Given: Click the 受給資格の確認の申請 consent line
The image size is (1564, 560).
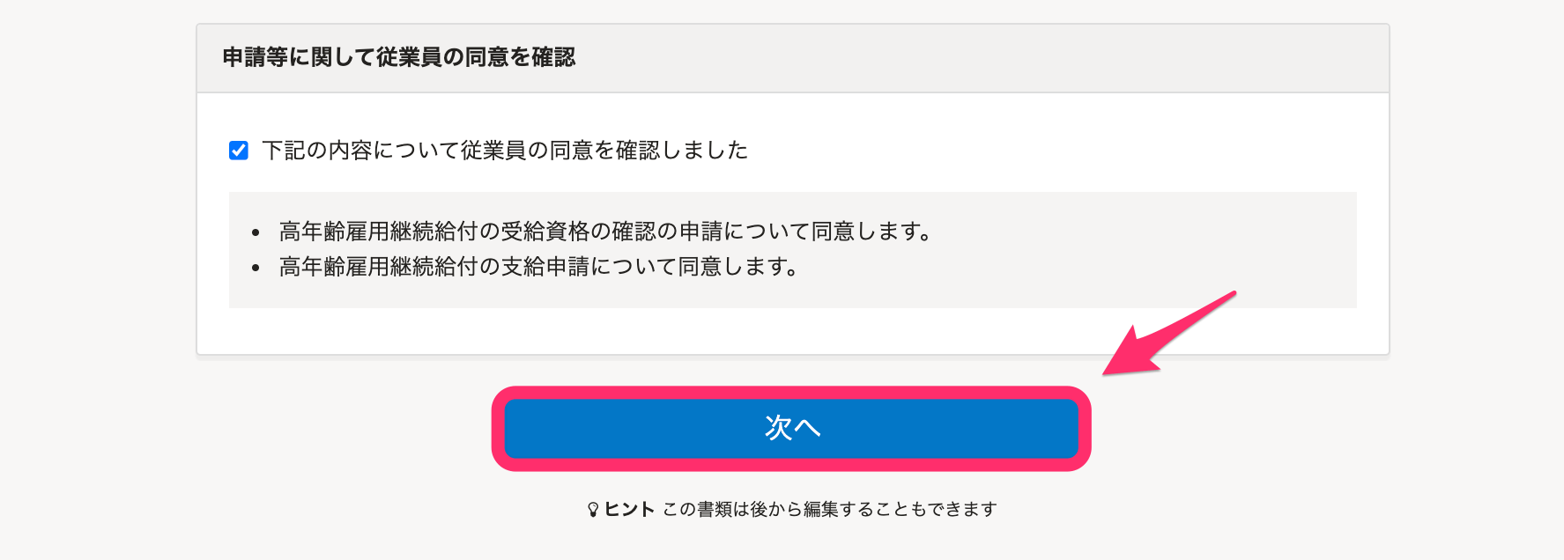Looking at the screenshot, I should tap(605, 232).
